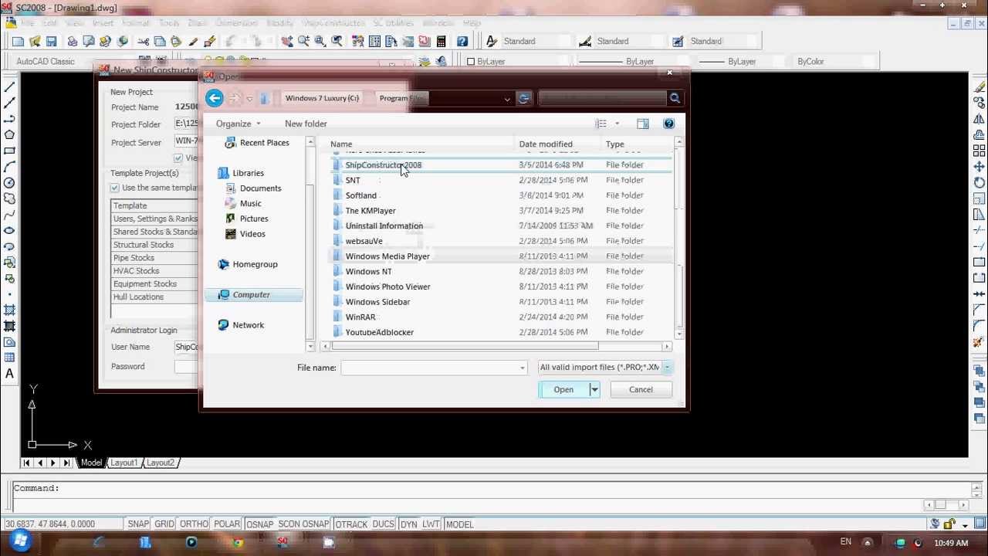This screenshot has height=556, width=988.
Task: Click the Cancel button in Open dialog
Action: [641, 389]
